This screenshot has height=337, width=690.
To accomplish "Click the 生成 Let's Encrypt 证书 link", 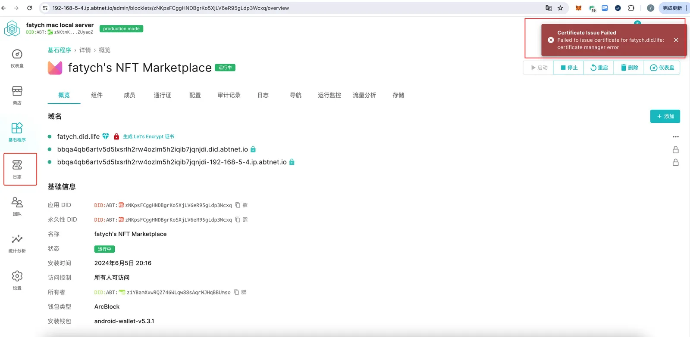I will [x=148, y=136].
